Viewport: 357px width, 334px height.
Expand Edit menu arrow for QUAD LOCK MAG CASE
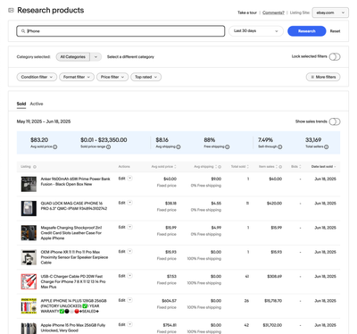(x=129, y=203)
